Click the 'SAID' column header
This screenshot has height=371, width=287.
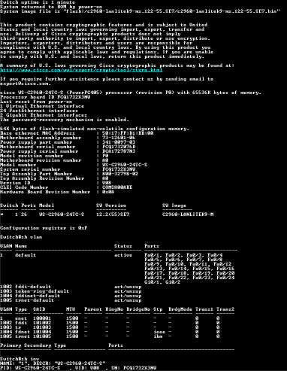(x=39, y=309)
